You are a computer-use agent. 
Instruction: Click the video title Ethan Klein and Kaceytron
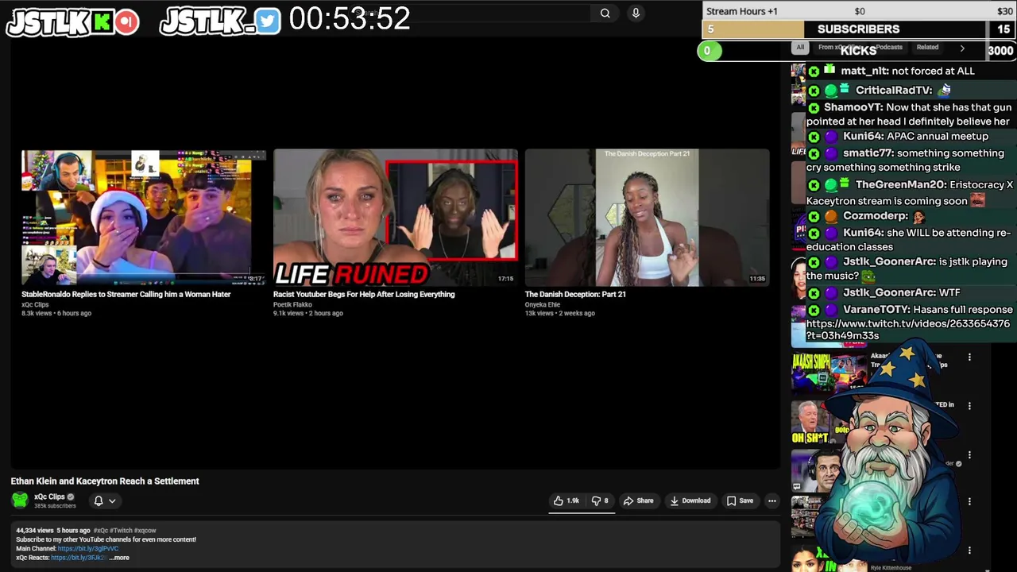[105, 481]
